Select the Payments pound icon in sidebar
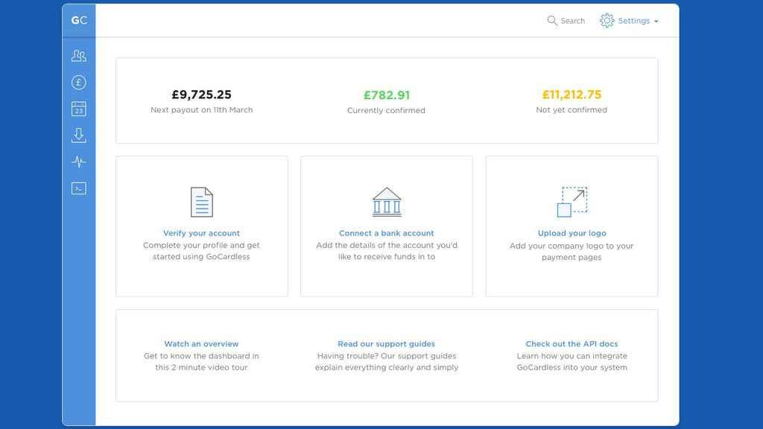 pyautogui.click(x=78, y=82)
